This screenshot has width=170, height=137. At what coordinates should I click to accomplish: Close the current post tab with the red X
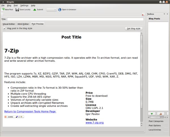pyautogui.click(x=143, y=15)
